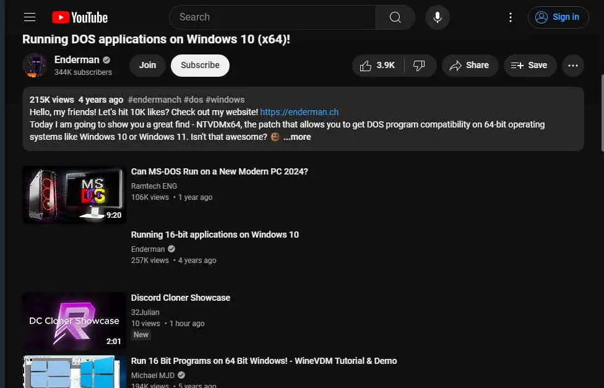This screenshot has width=604, height=388.
Task: Click the 'New' badge on Discord Cloner video
Action: click(x=140, y=335)
